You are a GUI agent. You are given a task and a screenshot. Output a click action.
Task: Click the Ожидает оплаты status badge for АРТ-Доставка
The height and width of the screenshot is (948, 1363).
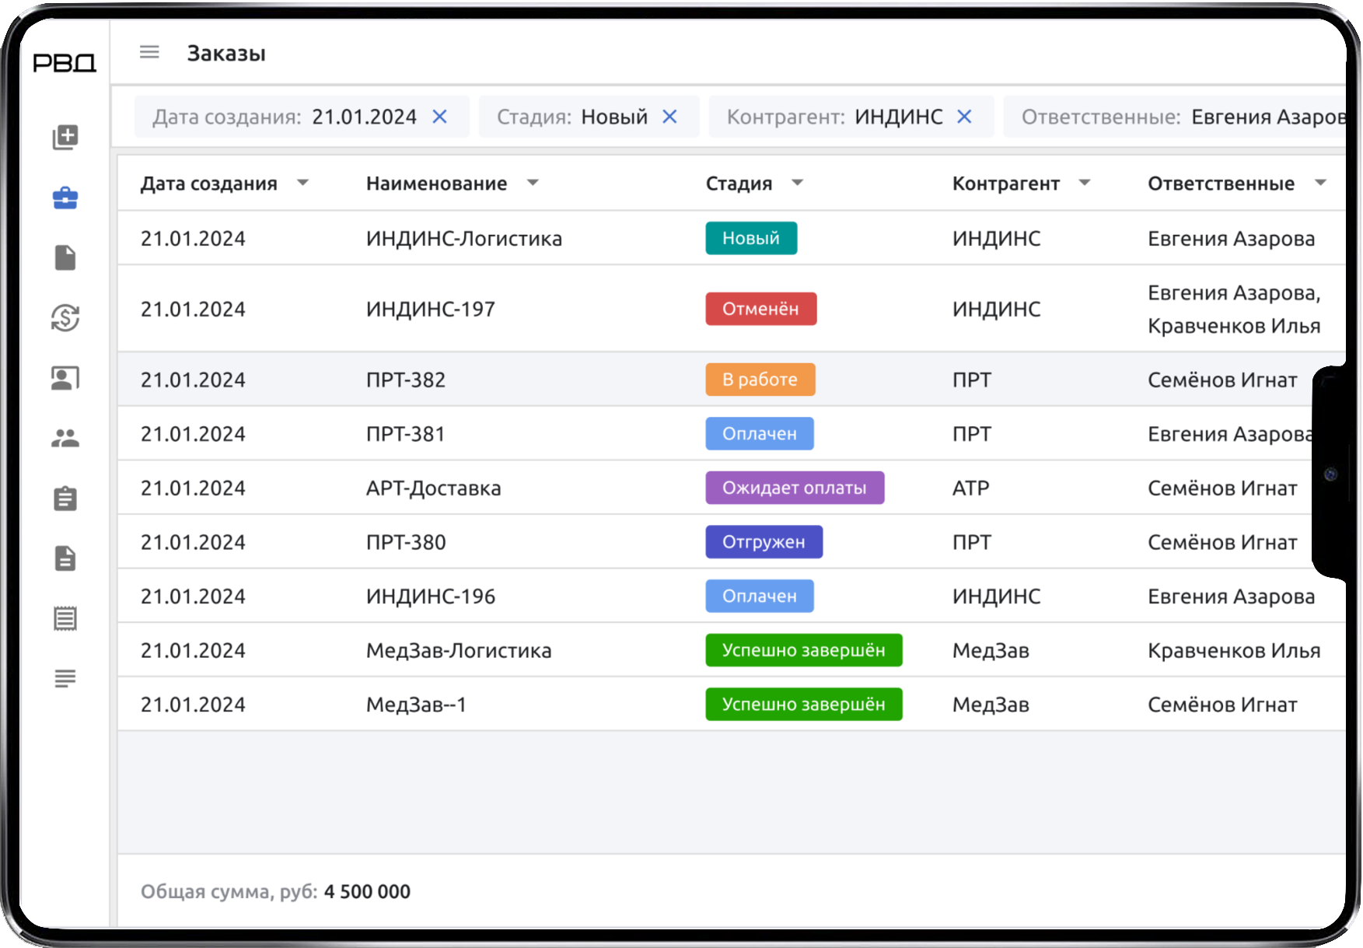click(x=794, y=488)
